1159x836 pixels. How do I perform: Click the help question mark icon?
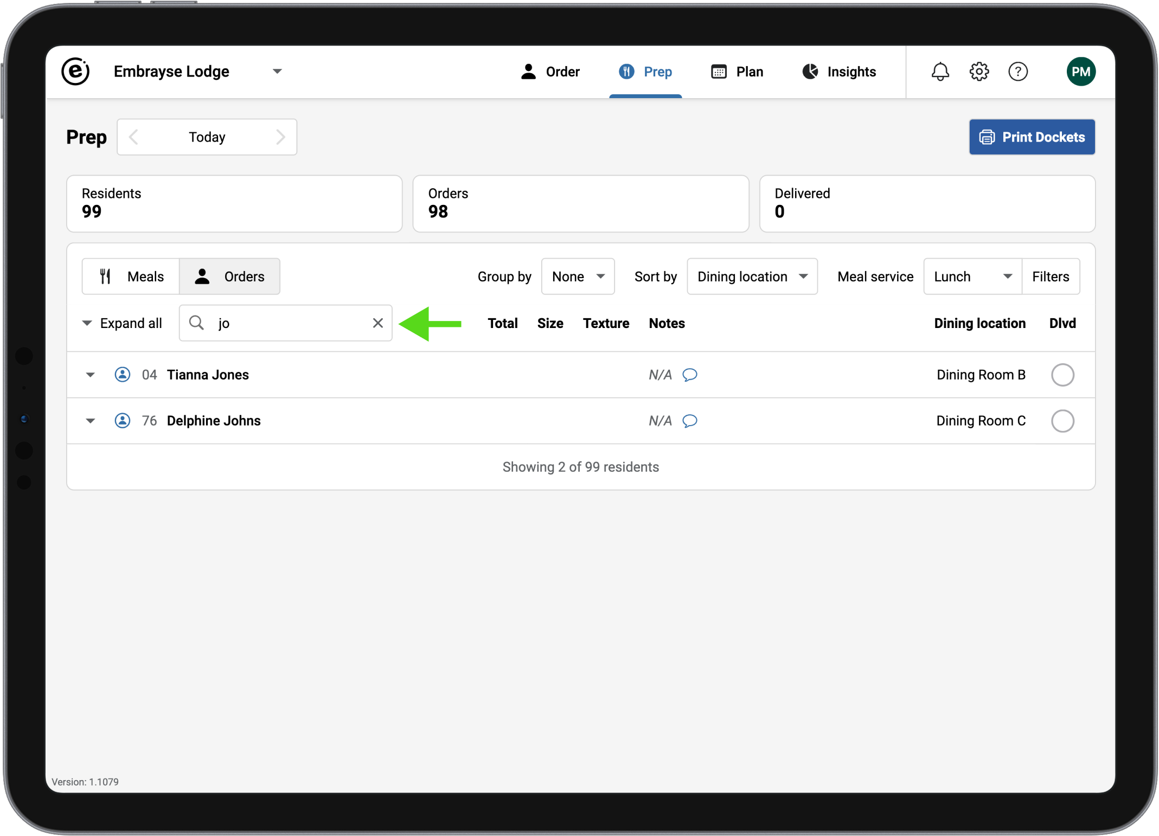1018,72
